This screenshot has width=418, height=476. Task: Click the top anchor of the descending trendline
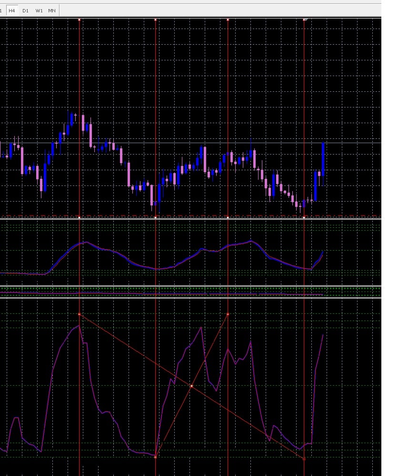click(80, 314)
